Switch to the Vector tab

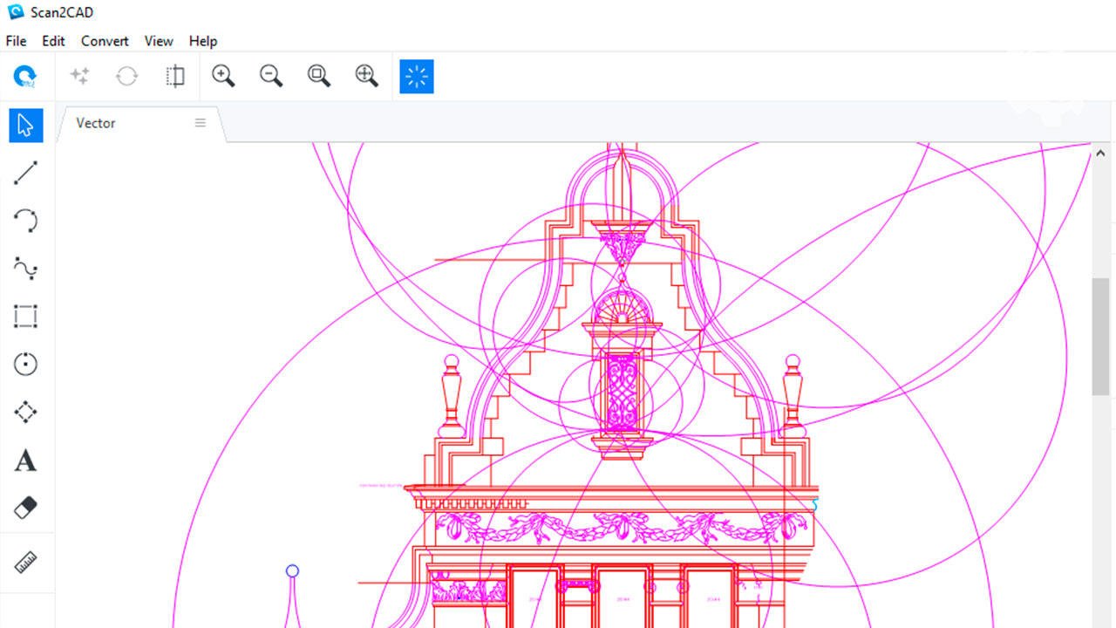[x=96, y=123]
